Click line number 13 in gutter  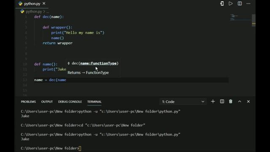25,80
